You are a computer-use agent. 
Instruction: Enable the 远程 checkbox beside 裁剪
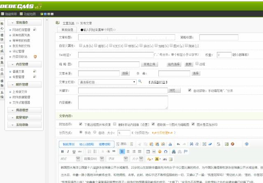click(x=197, y=63)
